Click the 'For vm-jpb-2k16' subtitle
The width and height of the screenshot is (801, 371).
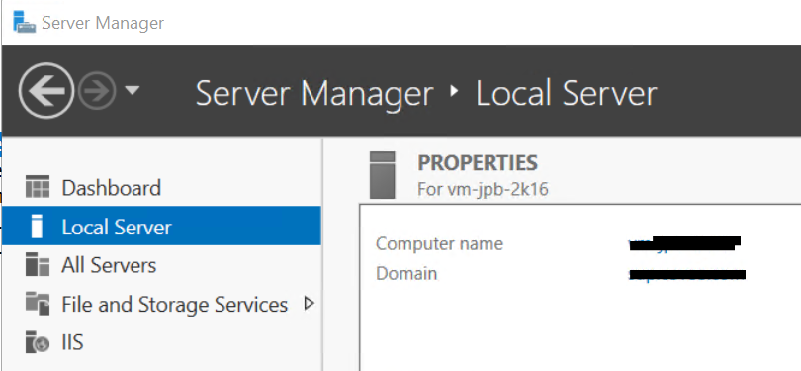(x=483, y=190)
